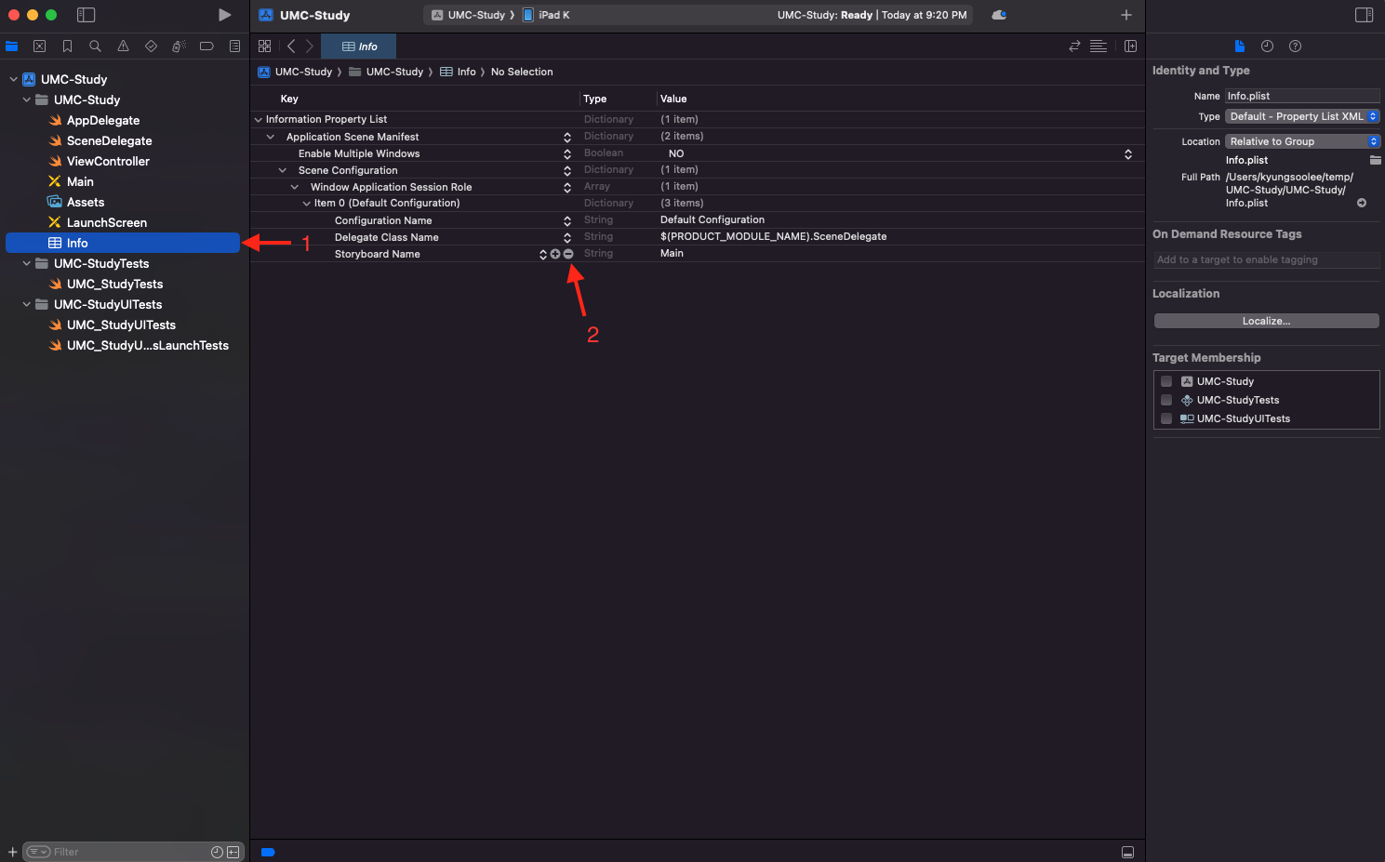Click the on demand resource tags field
The height and width of the screenshot is (862, 1385).
point(1266,259)
